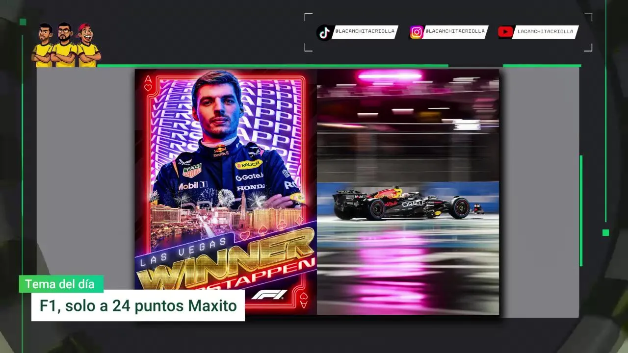The image size is (628, 353).
Task: Select the YouTube lacanchitacriolla handle
Action: click(545, 31)
